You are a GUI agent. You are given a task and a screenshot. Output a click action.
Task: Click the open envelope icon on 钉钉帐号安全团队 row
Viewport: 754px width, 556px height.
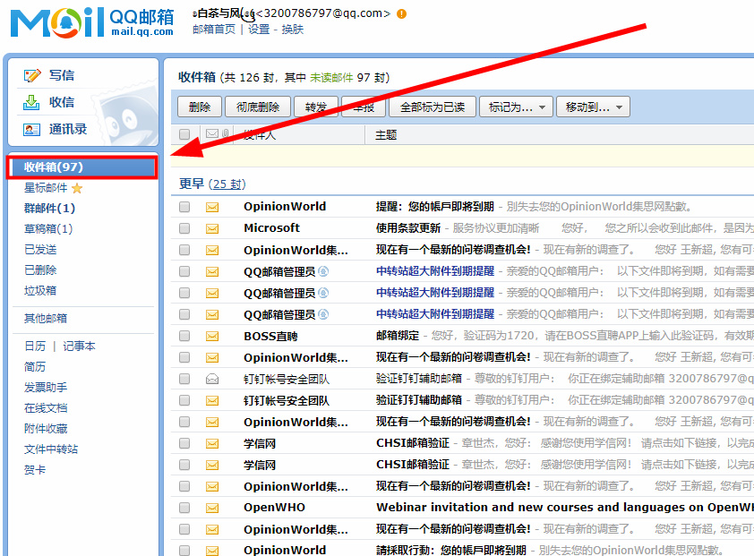212,379
